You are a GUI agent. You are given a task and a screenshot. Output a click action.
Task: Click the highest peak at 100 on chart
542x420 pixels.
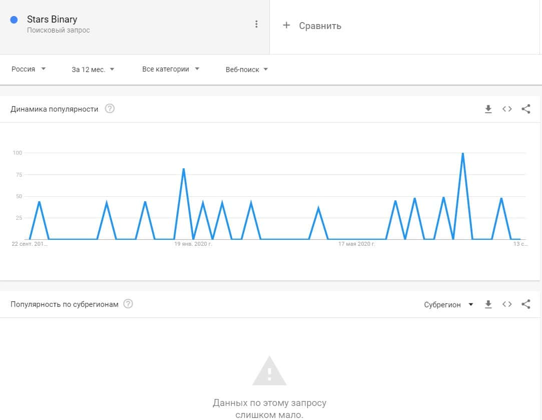pyautogui.click(x=462, y=153)
